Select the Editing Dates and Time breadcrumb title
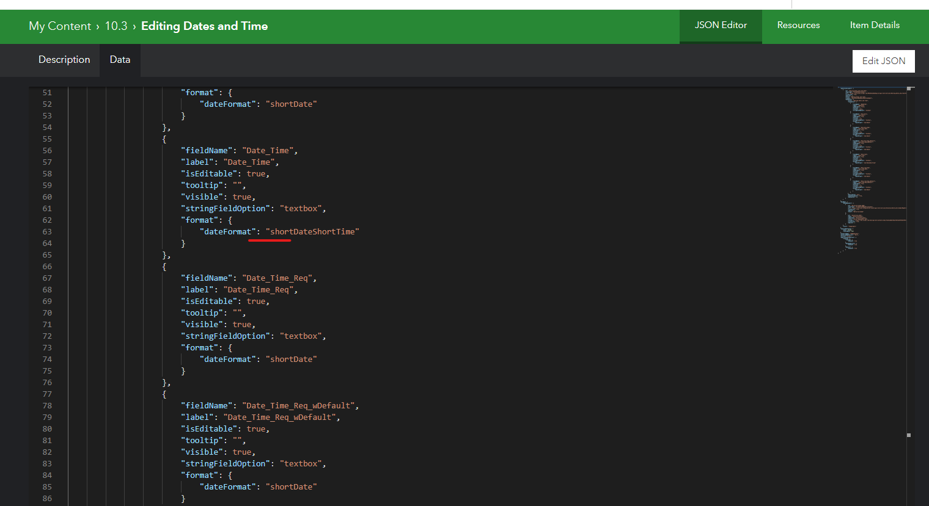929x506 pixels. tap(204, 26)
